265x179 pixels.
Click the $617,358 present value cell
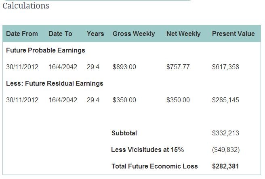tap(225, 67)
